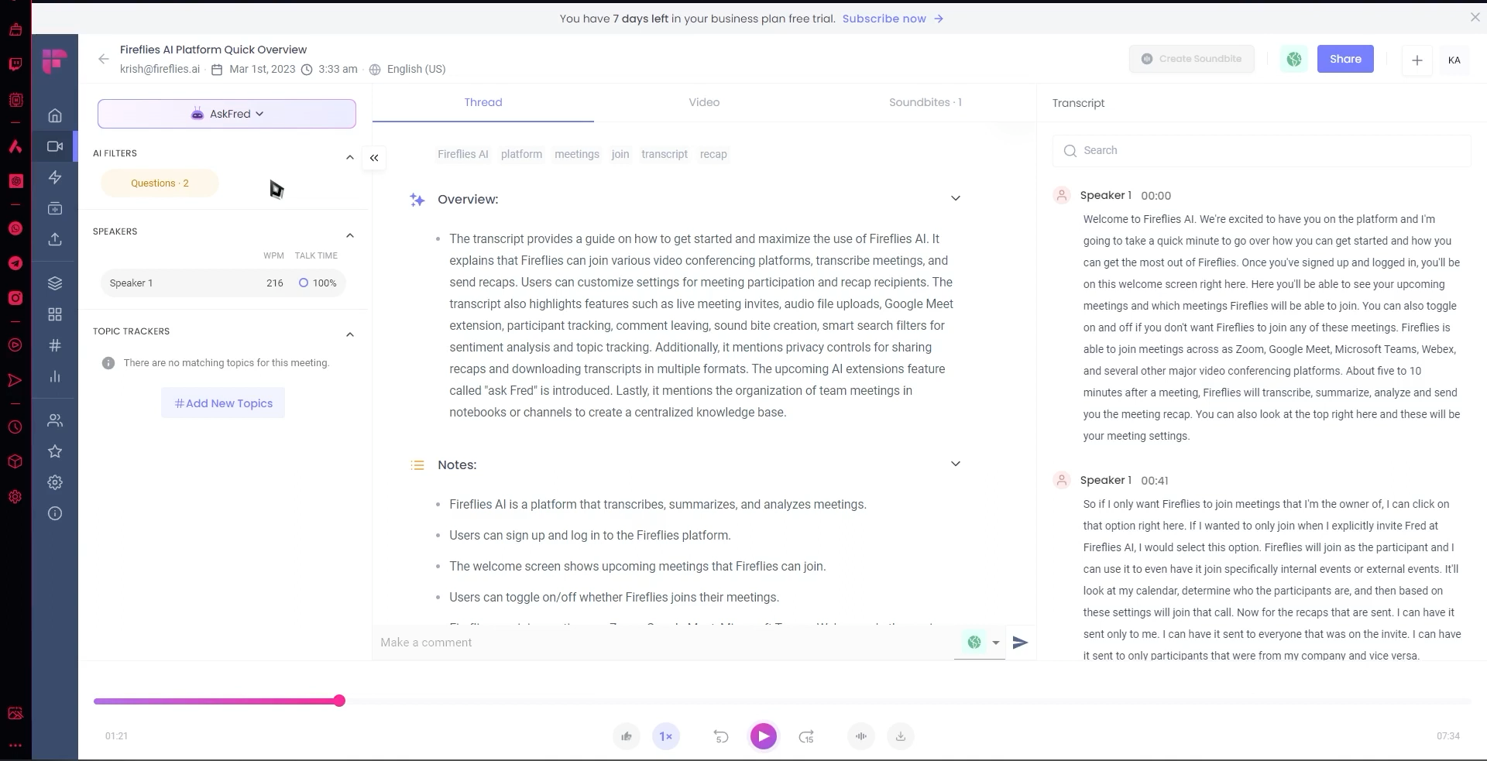This screenshot has height=761, width=1487.
Task: Click the circled info icon in sidebar
Action: (x=55, y=513)
